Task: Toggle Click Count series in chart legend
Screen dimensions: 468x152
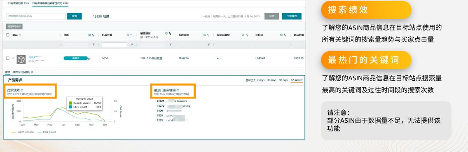Action: coord(47,132)
